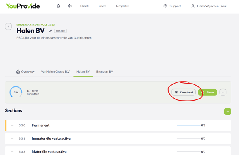239x155 pixels.
Task: Go to the home icon in navbar
Action: pos(58,6)
